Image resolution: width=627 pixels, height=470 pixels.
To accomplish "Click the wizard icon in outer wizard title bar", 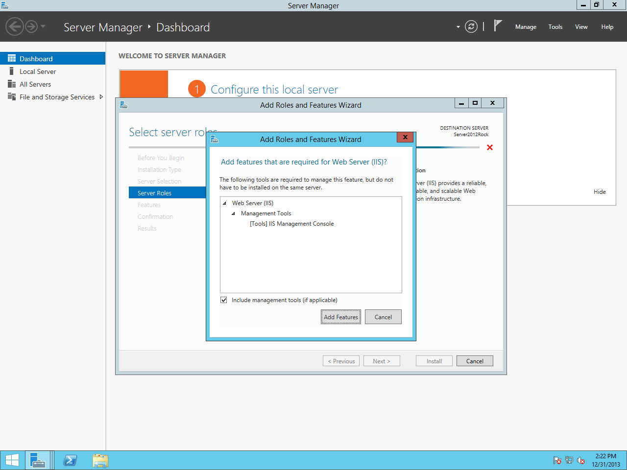I will (x=124, y=105).
